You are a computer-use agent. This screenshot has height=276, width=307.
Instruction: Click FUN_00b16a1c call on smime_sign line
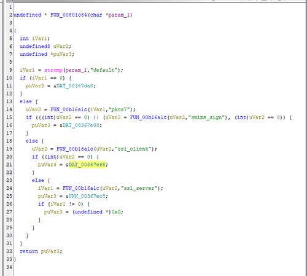pos(149,117)
